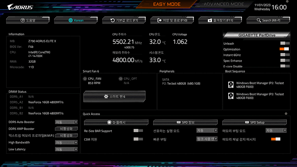297x167 pixels.
Task: Open the 빠른 부팅 dropdown
Action: [x=207, y=139]
